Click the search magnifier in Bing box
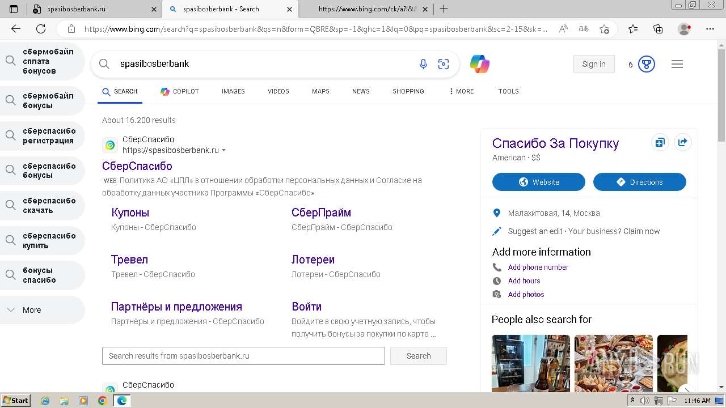This screenshot has width=726, height=408. pos(104,64)
